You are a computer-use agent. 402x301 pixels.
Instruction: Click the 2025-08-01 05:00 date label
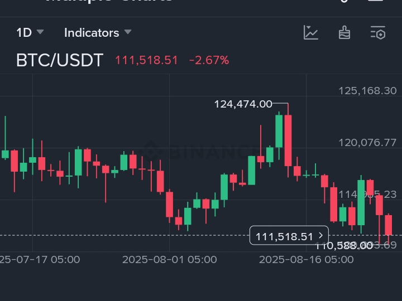169,259
